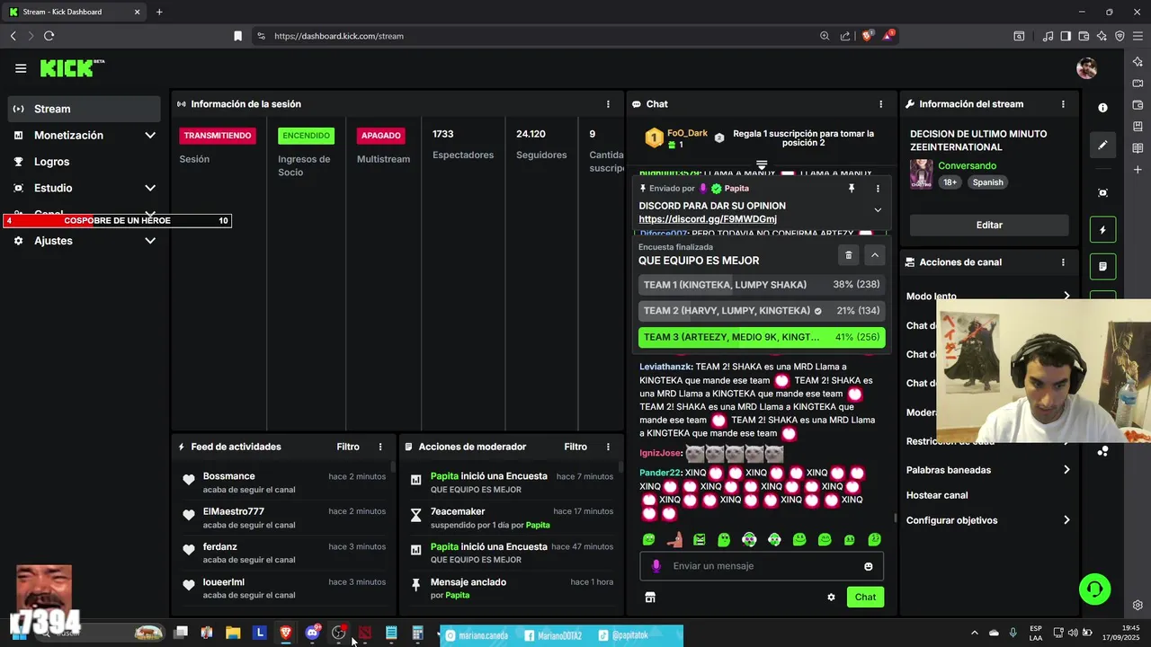
Task: Select poll option TEAM 3 (ARTEEZY, MEDIO 9K)
Action: coord(762,337)
